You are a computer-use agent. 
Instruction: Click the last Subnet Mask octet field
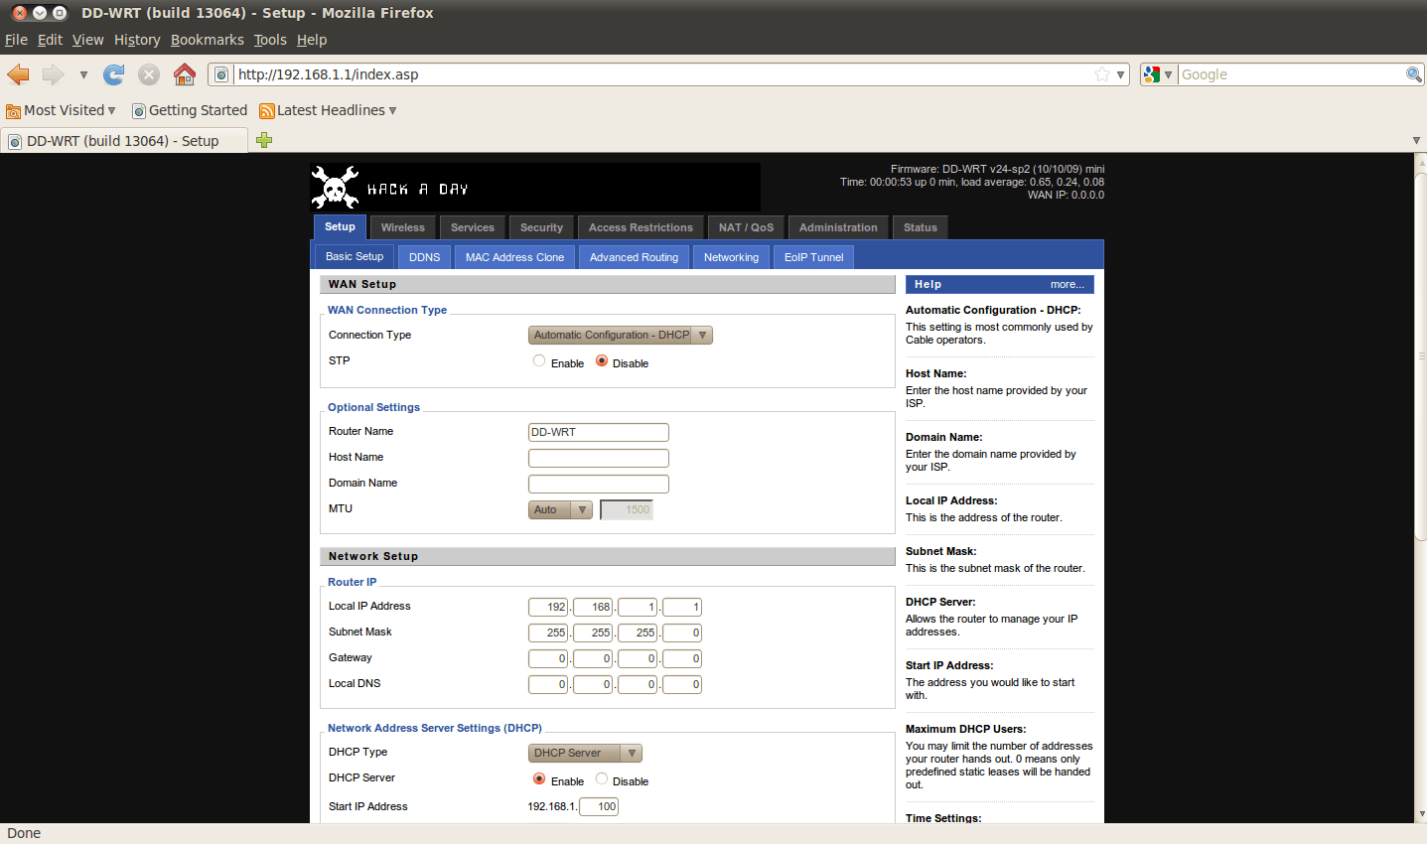coord(682,633)
